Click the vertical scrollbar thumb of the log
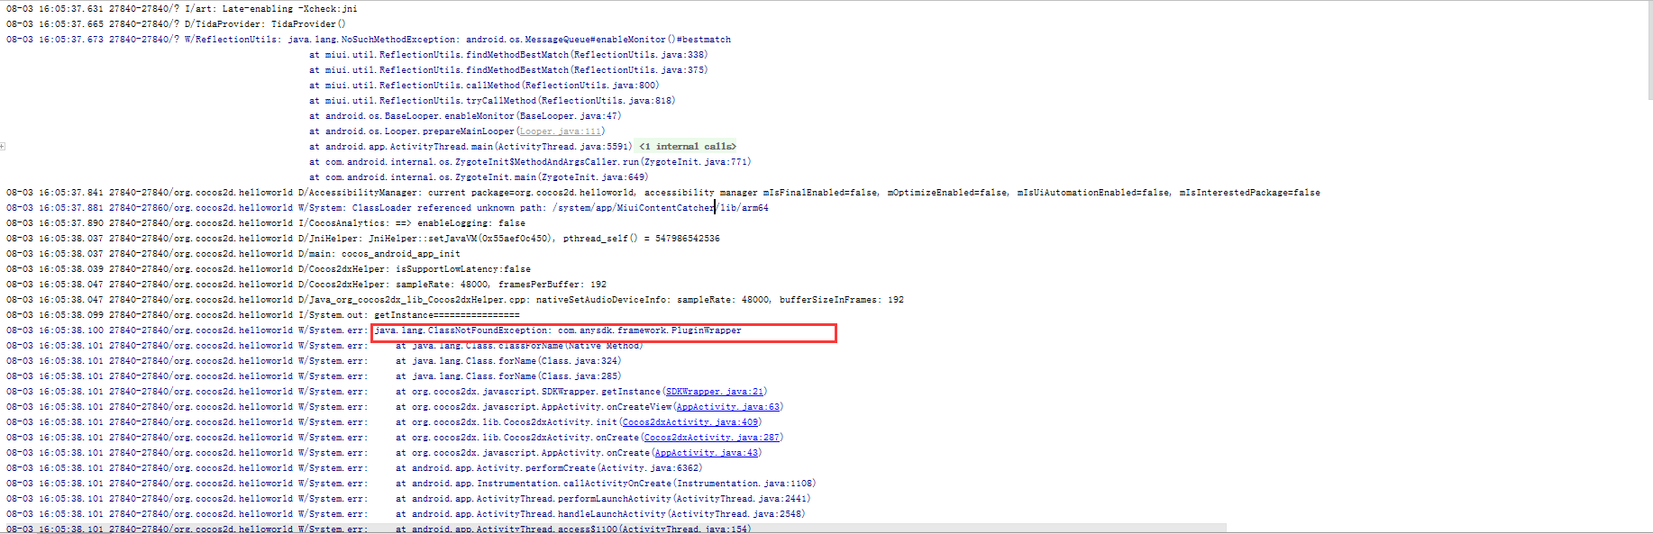 click(1649, 50)
